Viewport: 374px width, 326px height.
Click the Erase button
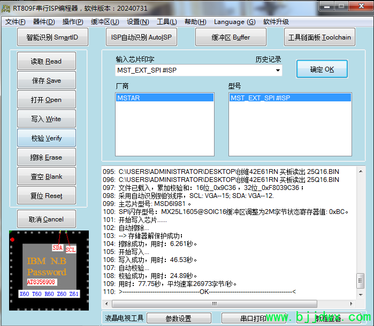point(46,157)
